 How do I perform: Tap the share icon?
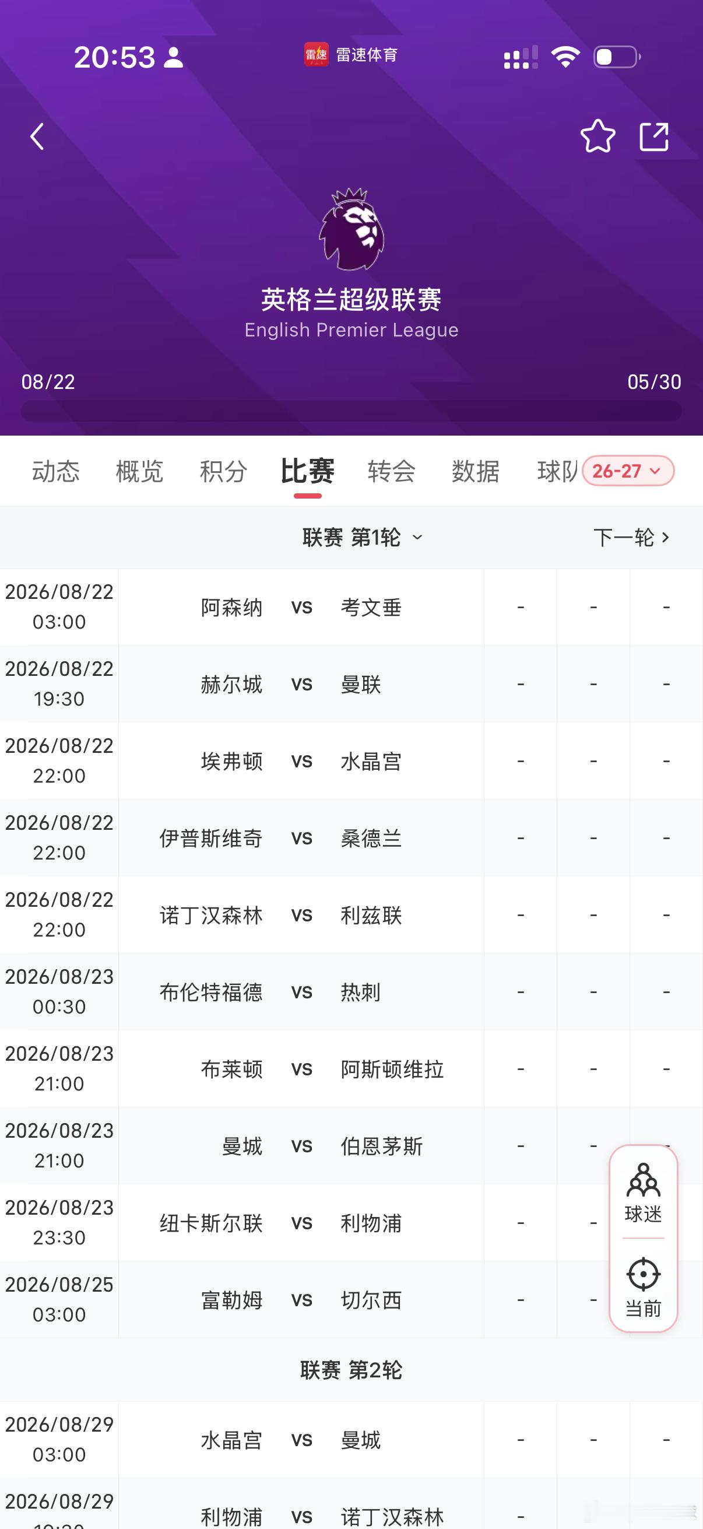(x=654, y=136)
